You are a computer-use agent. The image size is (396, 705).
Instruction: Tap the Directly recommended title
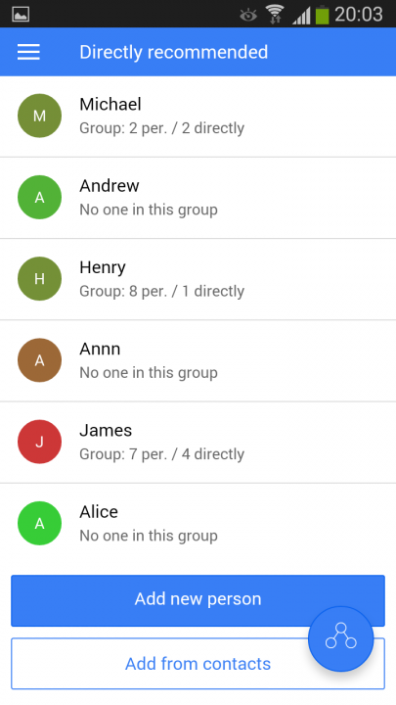click(x=174, y=52)
